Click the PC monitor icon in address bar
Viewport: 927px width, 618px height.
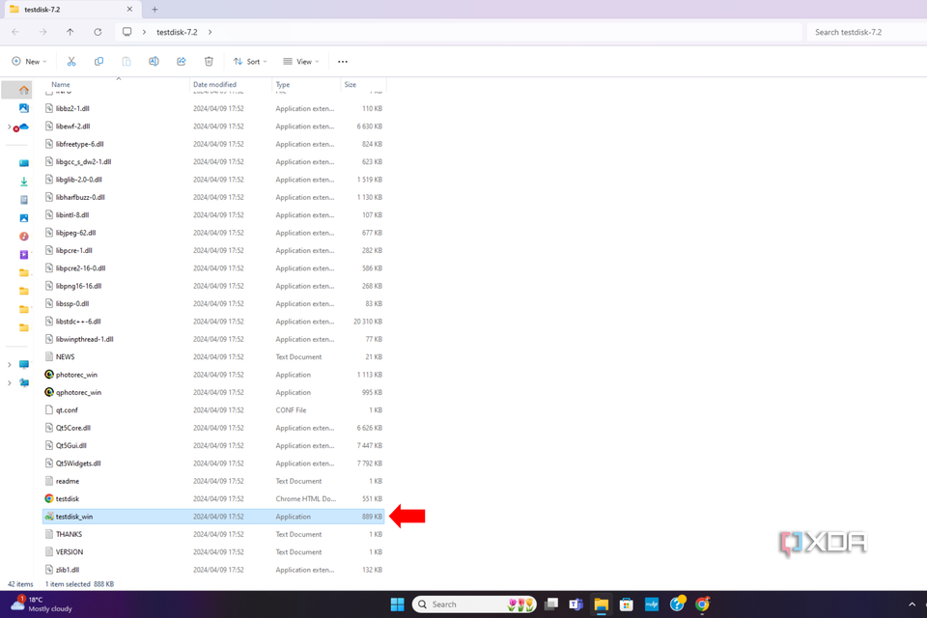pyautogui.click(x=126, y=32)
